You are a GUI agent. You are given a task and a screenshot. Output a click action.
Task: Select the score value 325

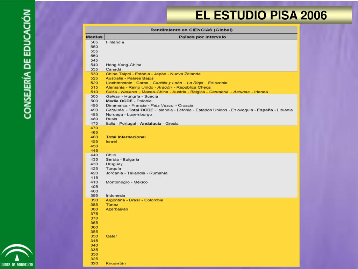click(94, 259)
